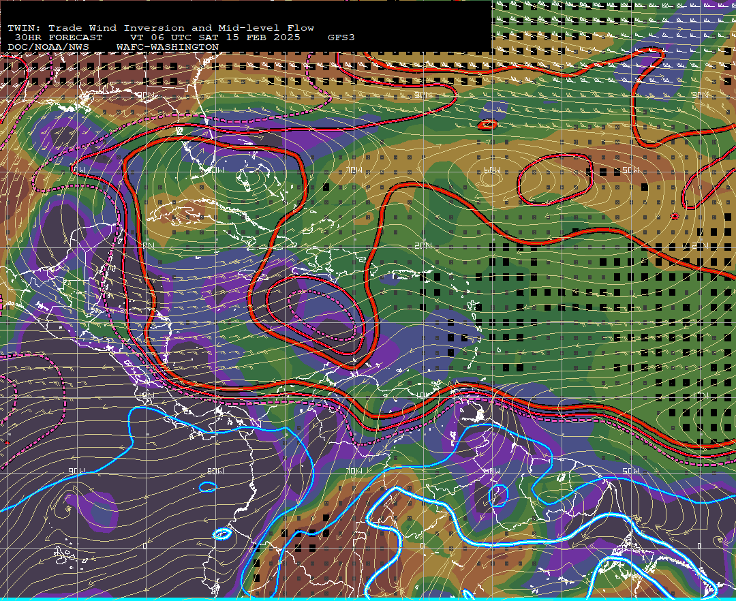The image size is (736, 601).
Task: Click the "20N" latitude label in mid-Atlantic
Action: (x=423, y=245)
